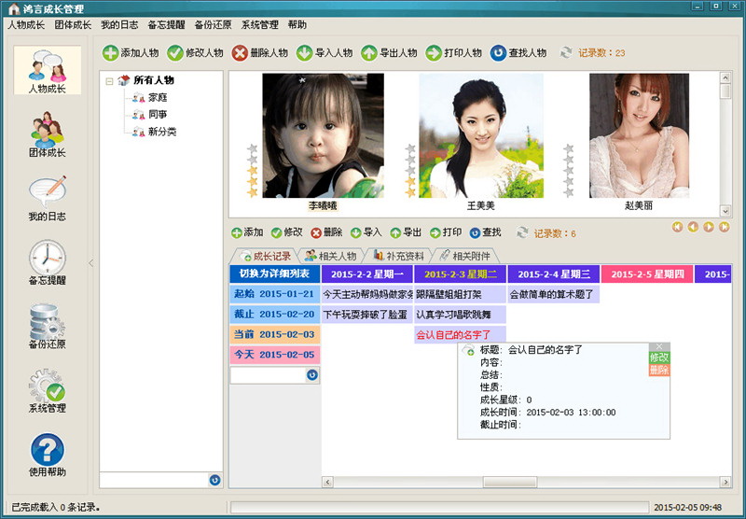
Task: Select 家庭 category in tree
Action: tap(158, 98)
